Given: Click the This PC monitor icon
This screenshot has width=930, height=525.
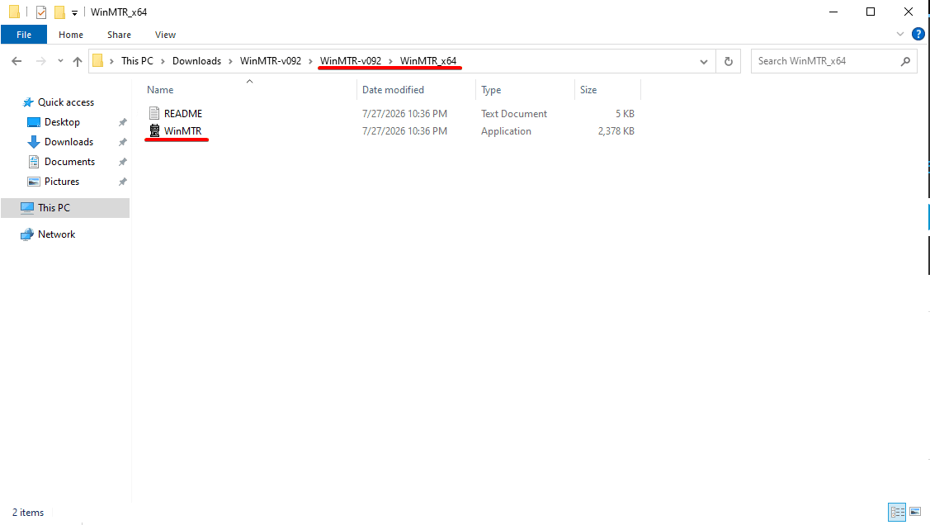Looking at the screenshot, I should 27,208.
